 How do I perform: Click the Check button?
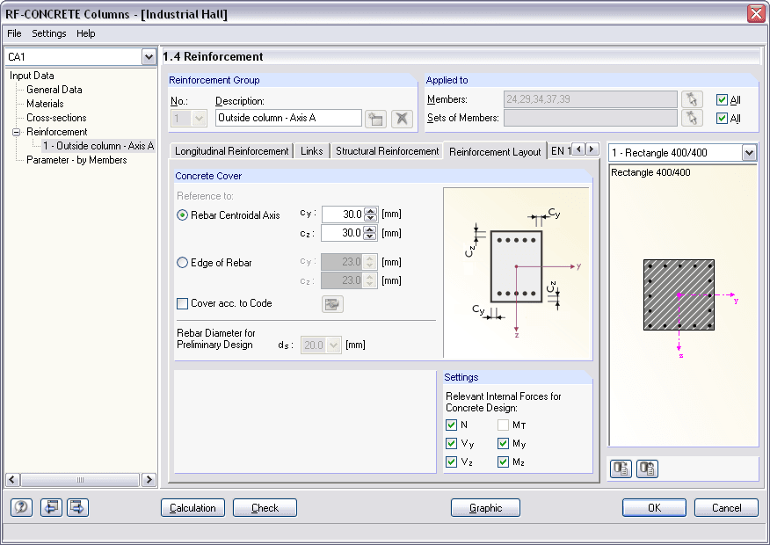pyautogui.click(x=265, y=508)
